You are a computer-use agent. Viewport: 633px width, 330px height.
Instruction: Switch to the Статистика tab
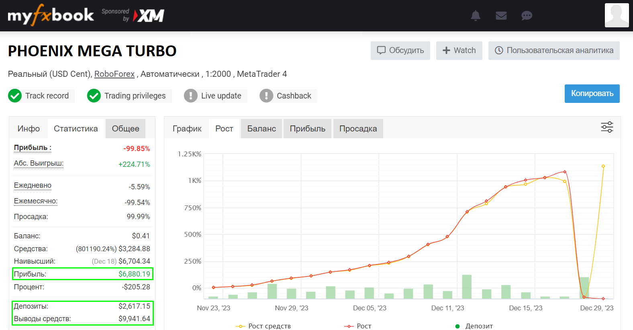click(76, 129)
